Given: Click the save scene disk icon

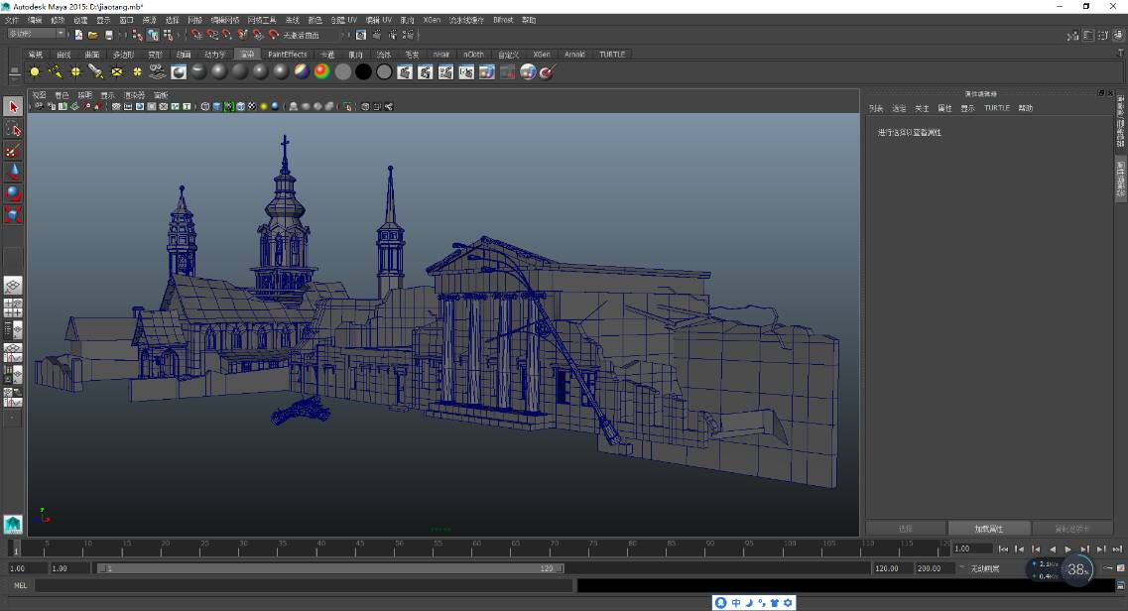Looking at the screenshot, I should tap(108, 35).
